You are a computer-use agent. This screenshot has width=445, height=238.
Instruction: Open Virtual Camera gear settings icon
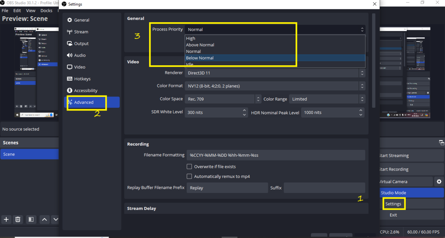pos(439,181)
